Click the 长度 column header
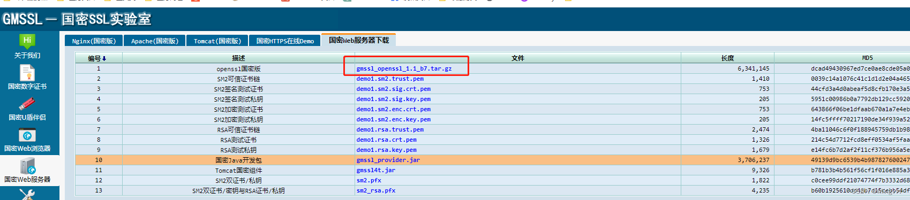The width and height of the screenshot is (910, 200). point(727,58)
